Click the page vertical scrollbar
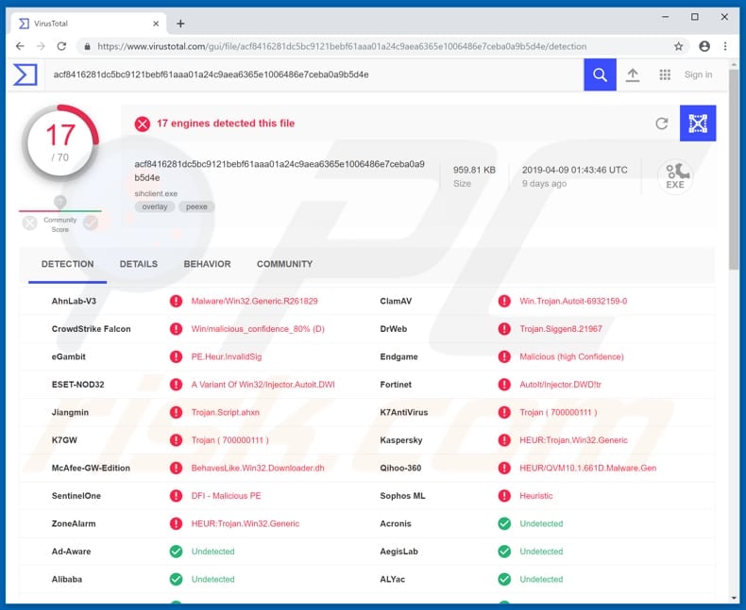 tap(734, 170)
